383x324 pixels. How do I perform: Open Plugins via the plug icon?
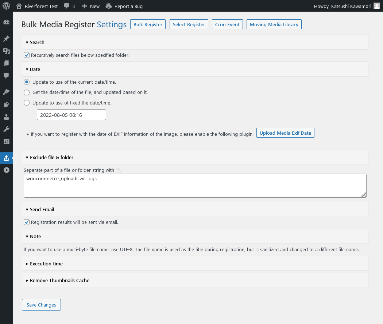(x=6, y=104)
